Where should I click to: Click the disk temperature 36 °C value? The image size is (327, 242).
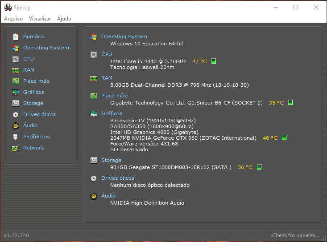click(x=245, y=167)
